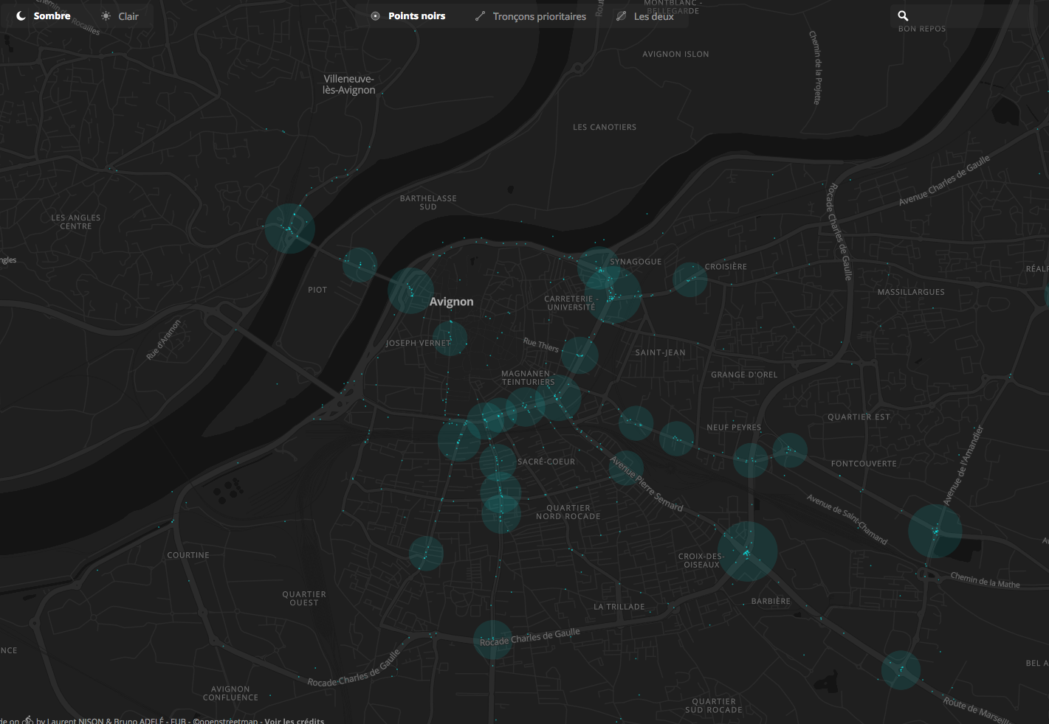1049x724 pixels.
Task: Click the CARRETERIE - UNIVERSITÉ label
Action: coord(571,303)
